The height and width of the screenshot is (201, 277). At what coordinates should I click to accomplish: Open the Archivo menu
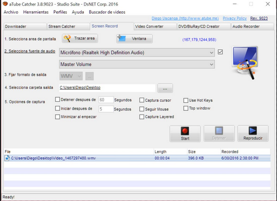click(x=11, y=12)
